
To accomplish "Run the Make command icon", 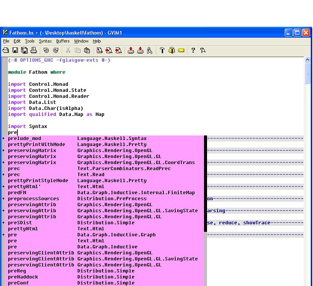I will coord(163,50).
